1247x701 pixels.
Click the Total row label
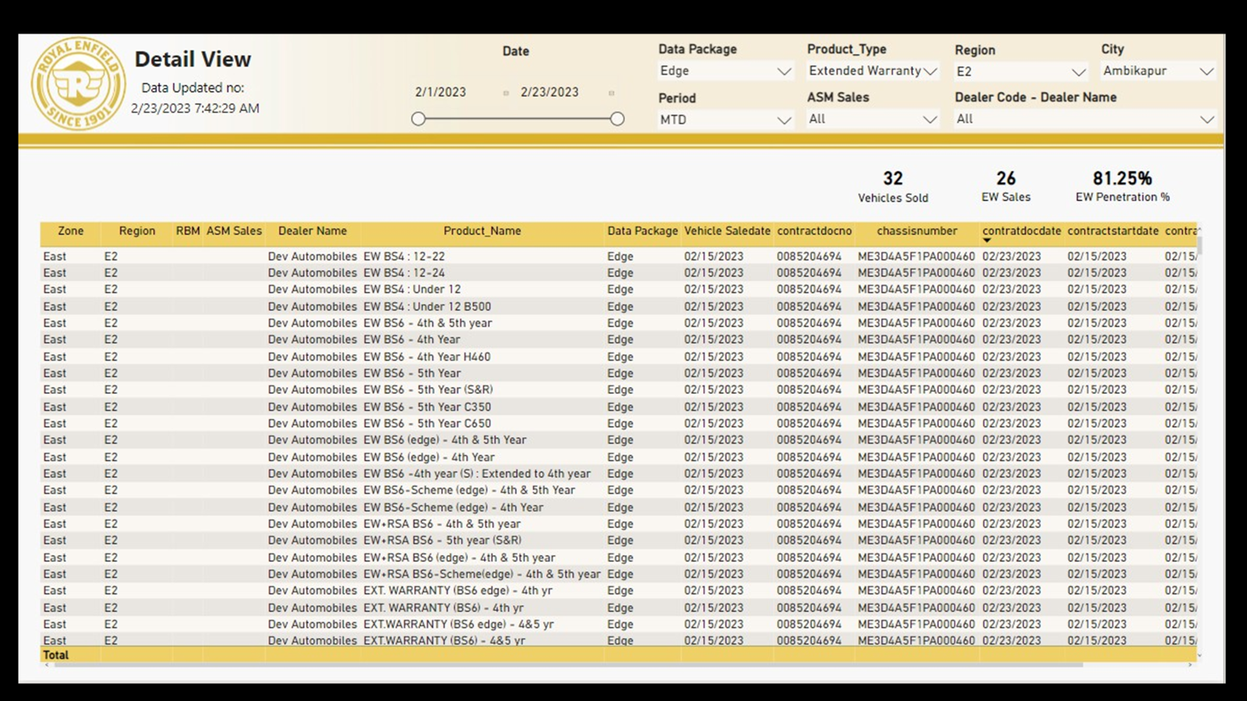click(x=55, y=655)
